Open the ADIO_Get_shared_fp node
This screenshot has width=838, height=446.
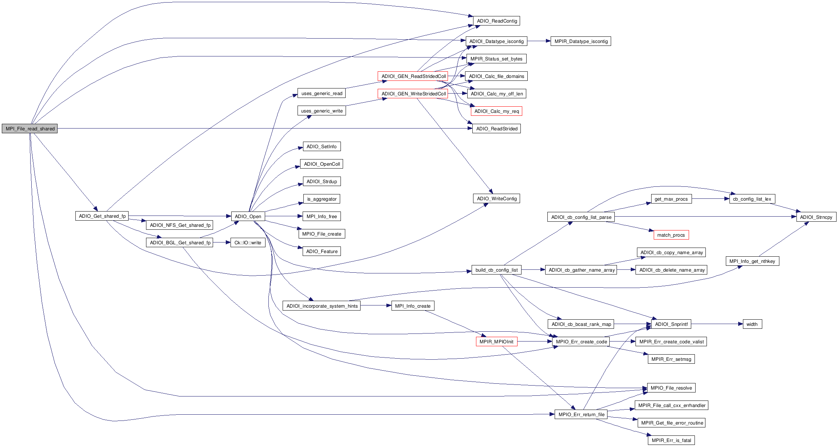click(x=102, y=216)
